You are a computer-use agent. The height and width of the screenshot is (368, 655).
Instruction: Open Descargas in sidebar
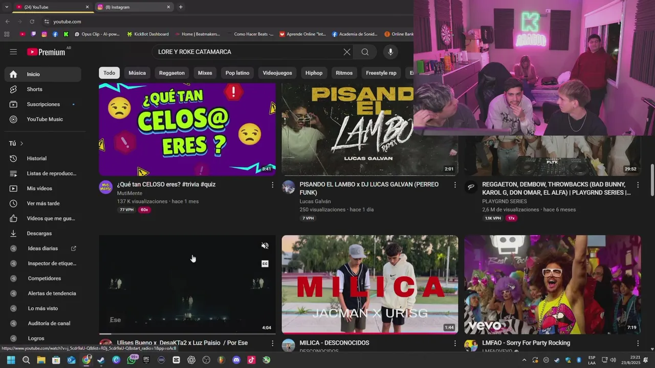coord(43,234)
